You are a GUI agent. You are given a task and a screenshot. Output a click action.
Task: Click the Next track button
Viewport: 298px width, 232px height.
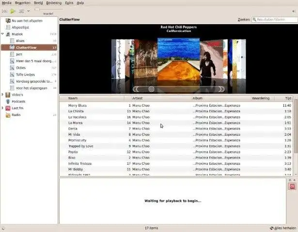click(x=21, y=11)
